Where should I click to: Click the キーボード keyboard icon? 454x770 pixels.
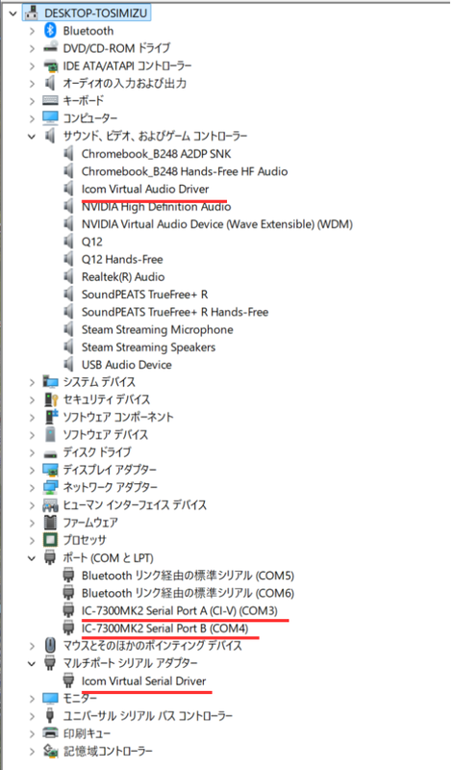pos(50,101)
